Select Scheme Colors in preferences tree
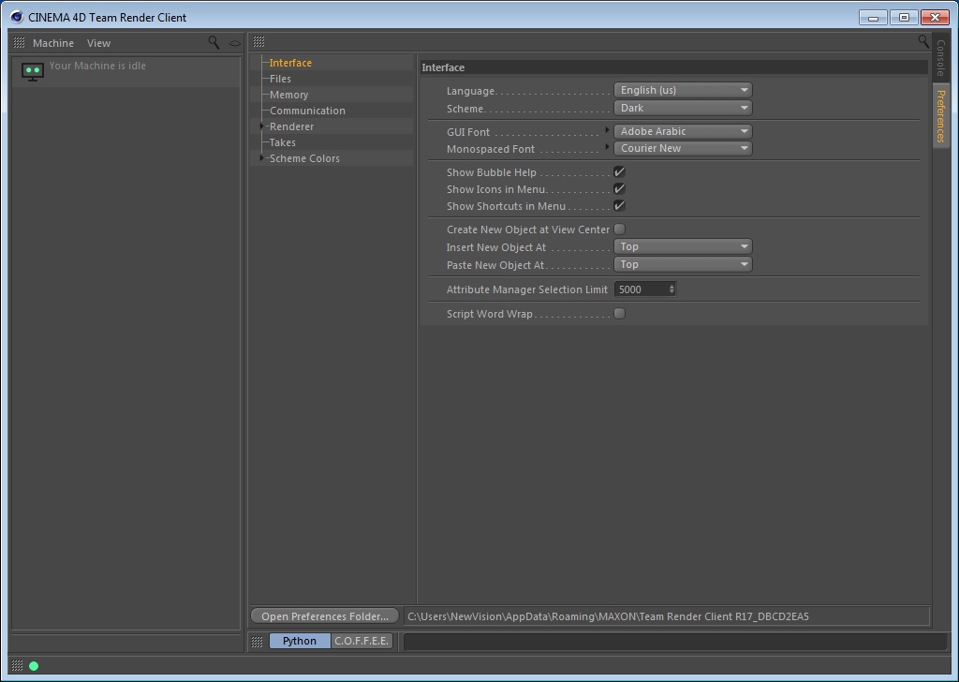Viewport: 959px width, 682px height. pos(304,157)
